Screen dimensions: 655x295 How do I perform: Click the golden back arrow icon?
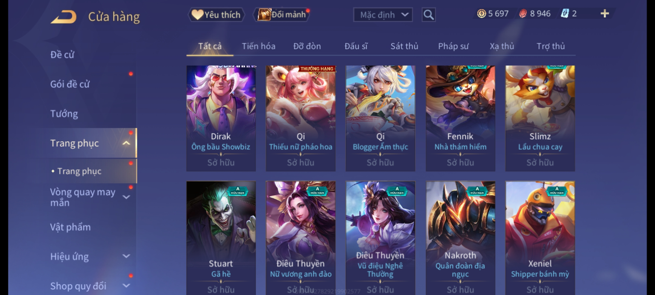click(x=64, y=17)
